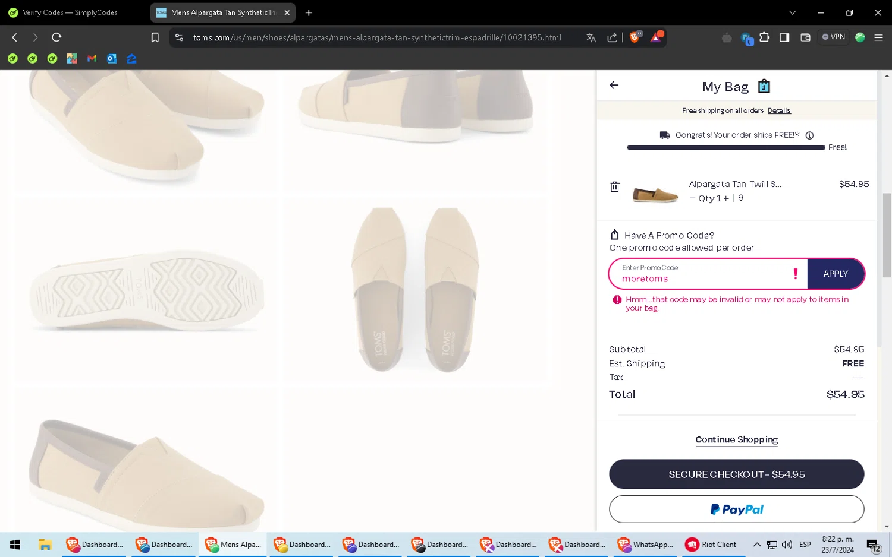Expand the hidden system tray icons chevron
Image resolution: width=892 pixels, height=557 pixels.
pyautogui.click(x=756, y=545)
